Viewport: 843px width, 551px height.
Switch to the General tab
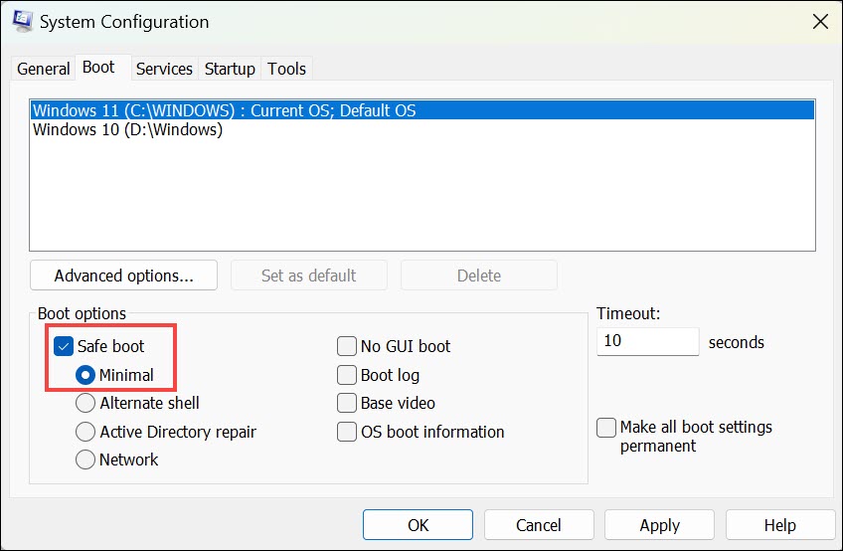coord(44,69)
